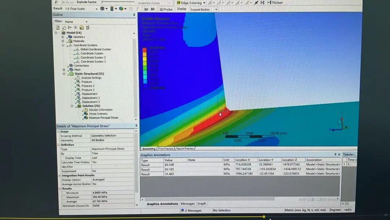The width and height of the screenshot is (390, 220).
Task: Click the Analysis Settings icon
Action: click(78, 78)
